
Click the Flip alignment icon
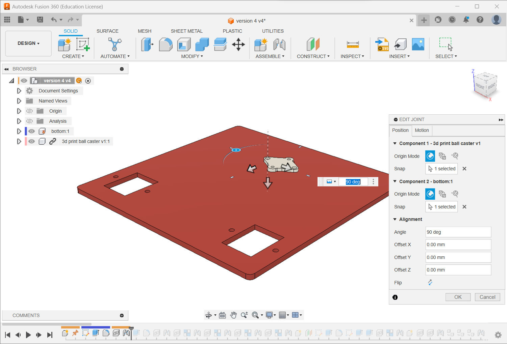tap(430, 283)
